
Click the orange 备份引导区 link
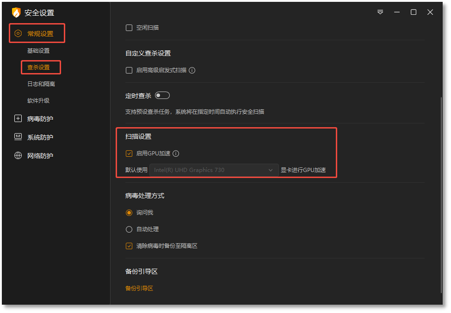coord(139,288)
